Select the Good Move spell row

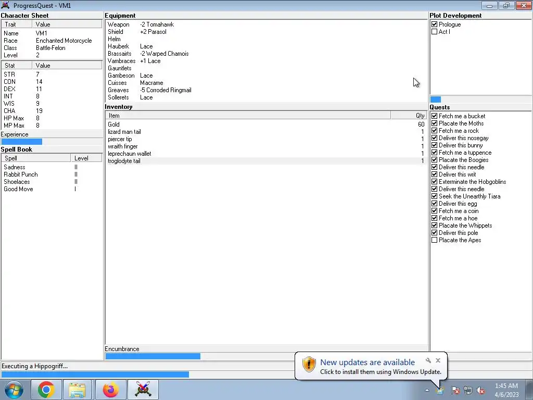tap(52, 189)
